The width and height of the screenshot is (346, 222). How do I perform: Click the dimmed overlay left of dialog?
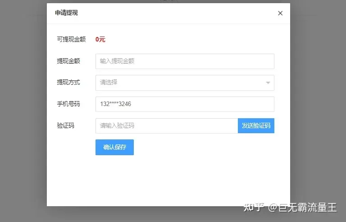(23, 113)
